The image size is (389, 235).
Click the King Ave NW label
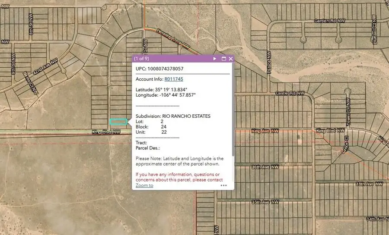pos(265,131)
